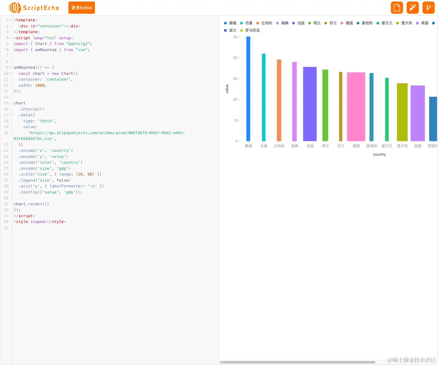Click the 瑞典 x-axis label

click(294, 146)
